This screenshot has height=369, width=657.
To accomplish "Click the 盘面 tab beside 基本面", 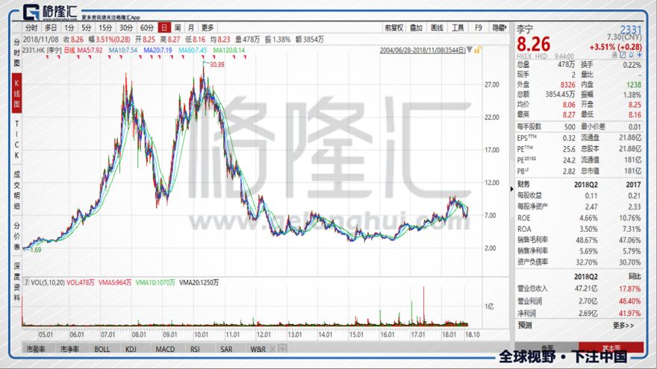I will (547, 347).
